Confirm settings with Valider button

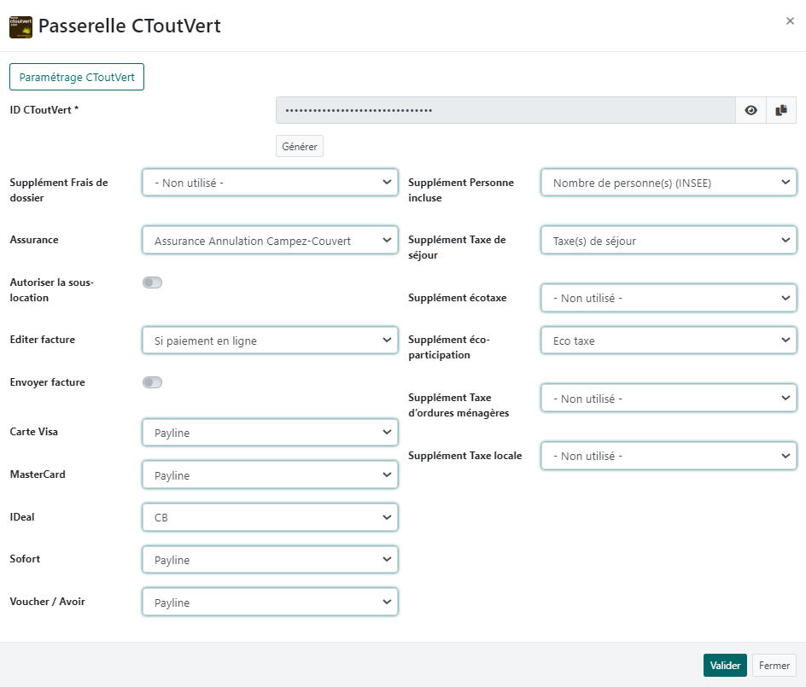point(725,666)
